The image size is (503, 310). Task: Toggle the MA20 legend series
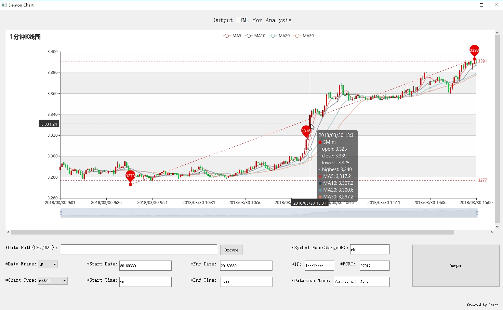pyautogui.click(x=280, y=36)
